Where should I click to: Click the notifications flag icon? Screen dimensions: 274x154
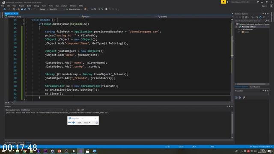pos(223,2)
